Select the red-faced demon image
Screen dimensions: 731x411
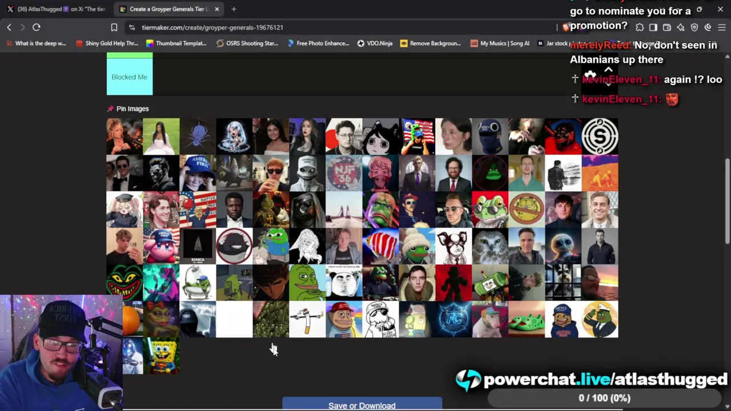tap(563, 136)
